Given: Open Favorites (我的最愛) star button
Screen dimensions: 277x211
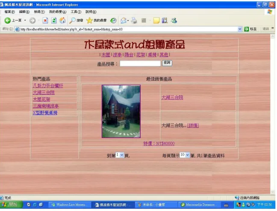Looking at the screenshot, I should pos(97,21).
